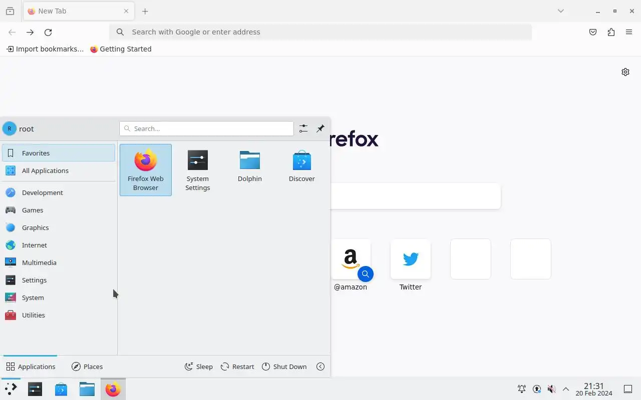Open the System category

[x=59, y=297]
